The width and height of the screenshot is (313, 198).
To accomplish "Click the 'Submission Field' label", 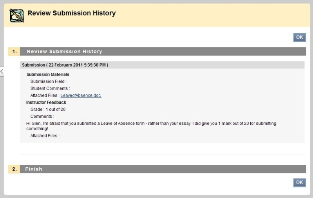I will coord(48,81).
